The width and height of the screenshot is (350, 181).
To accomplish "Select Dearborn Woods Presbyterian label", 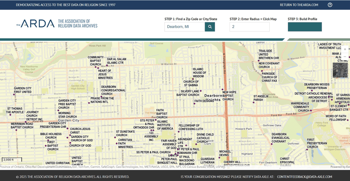I will pyautogui.click(x=316, y=86).
